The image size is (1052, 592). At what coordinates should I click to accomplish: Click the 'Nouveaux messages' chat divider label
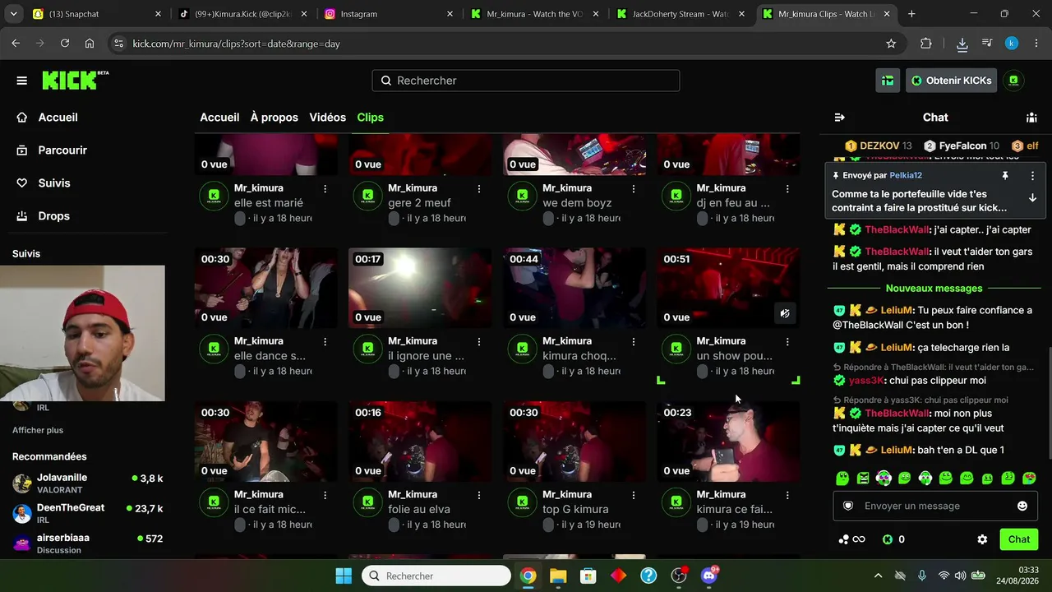pos(934,289)
